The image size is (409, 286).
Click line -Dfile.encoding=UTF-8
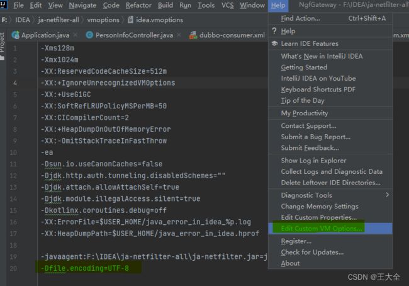(x=85, y=268)
